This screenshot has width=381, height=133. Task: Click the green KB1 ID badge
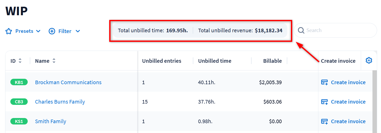pyautogui.click(x=19, y=82)
